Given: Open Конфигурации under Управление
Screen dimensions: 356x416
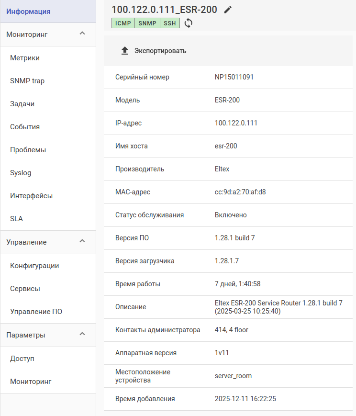Looking at the screenshot, I should point(34,266).
